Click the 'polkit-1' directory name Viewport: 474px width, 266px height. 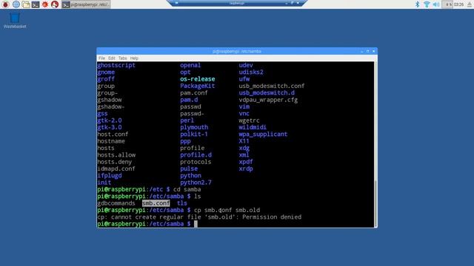194,134
